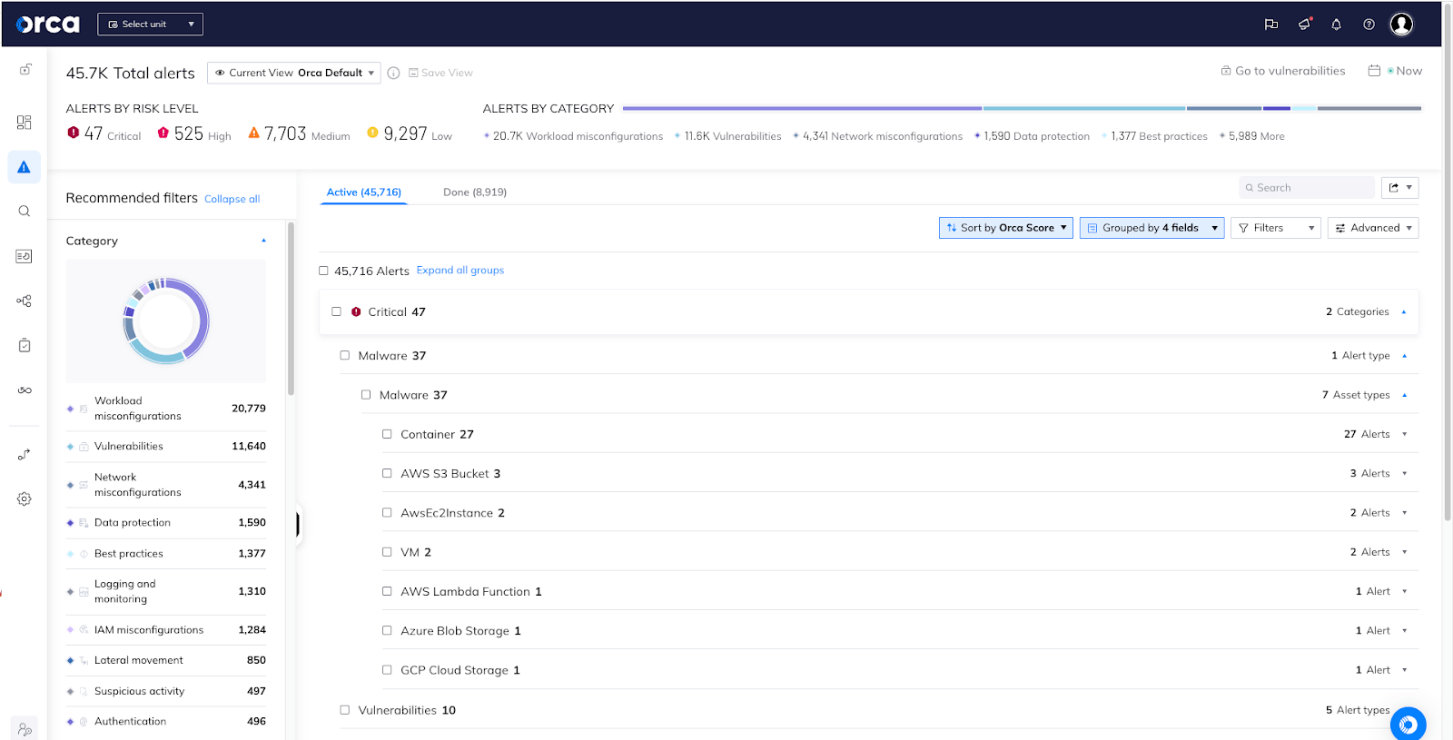Open the graph nodes sidebar icon
Viewport: 1453px width, 740px height.
pos(25,301)
